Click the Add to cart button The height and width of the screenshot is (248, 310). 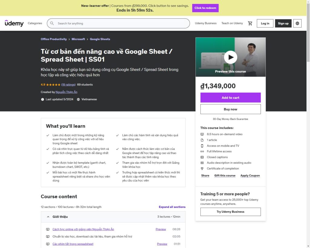pos(230,98)
